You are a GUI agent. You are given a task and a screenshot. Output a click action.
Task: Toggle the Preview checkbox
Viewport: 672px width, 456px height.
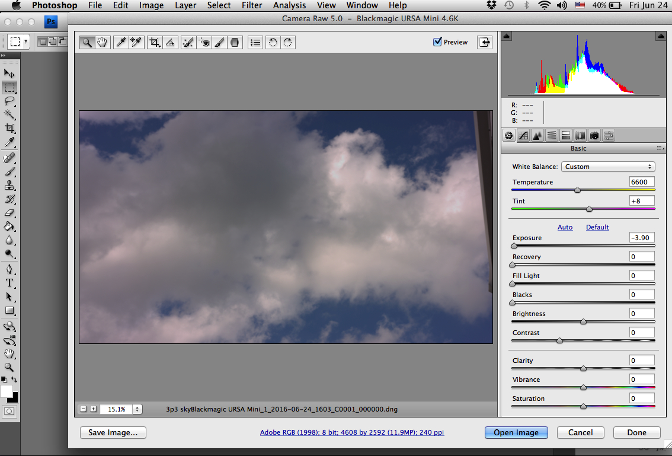[437, 42]
